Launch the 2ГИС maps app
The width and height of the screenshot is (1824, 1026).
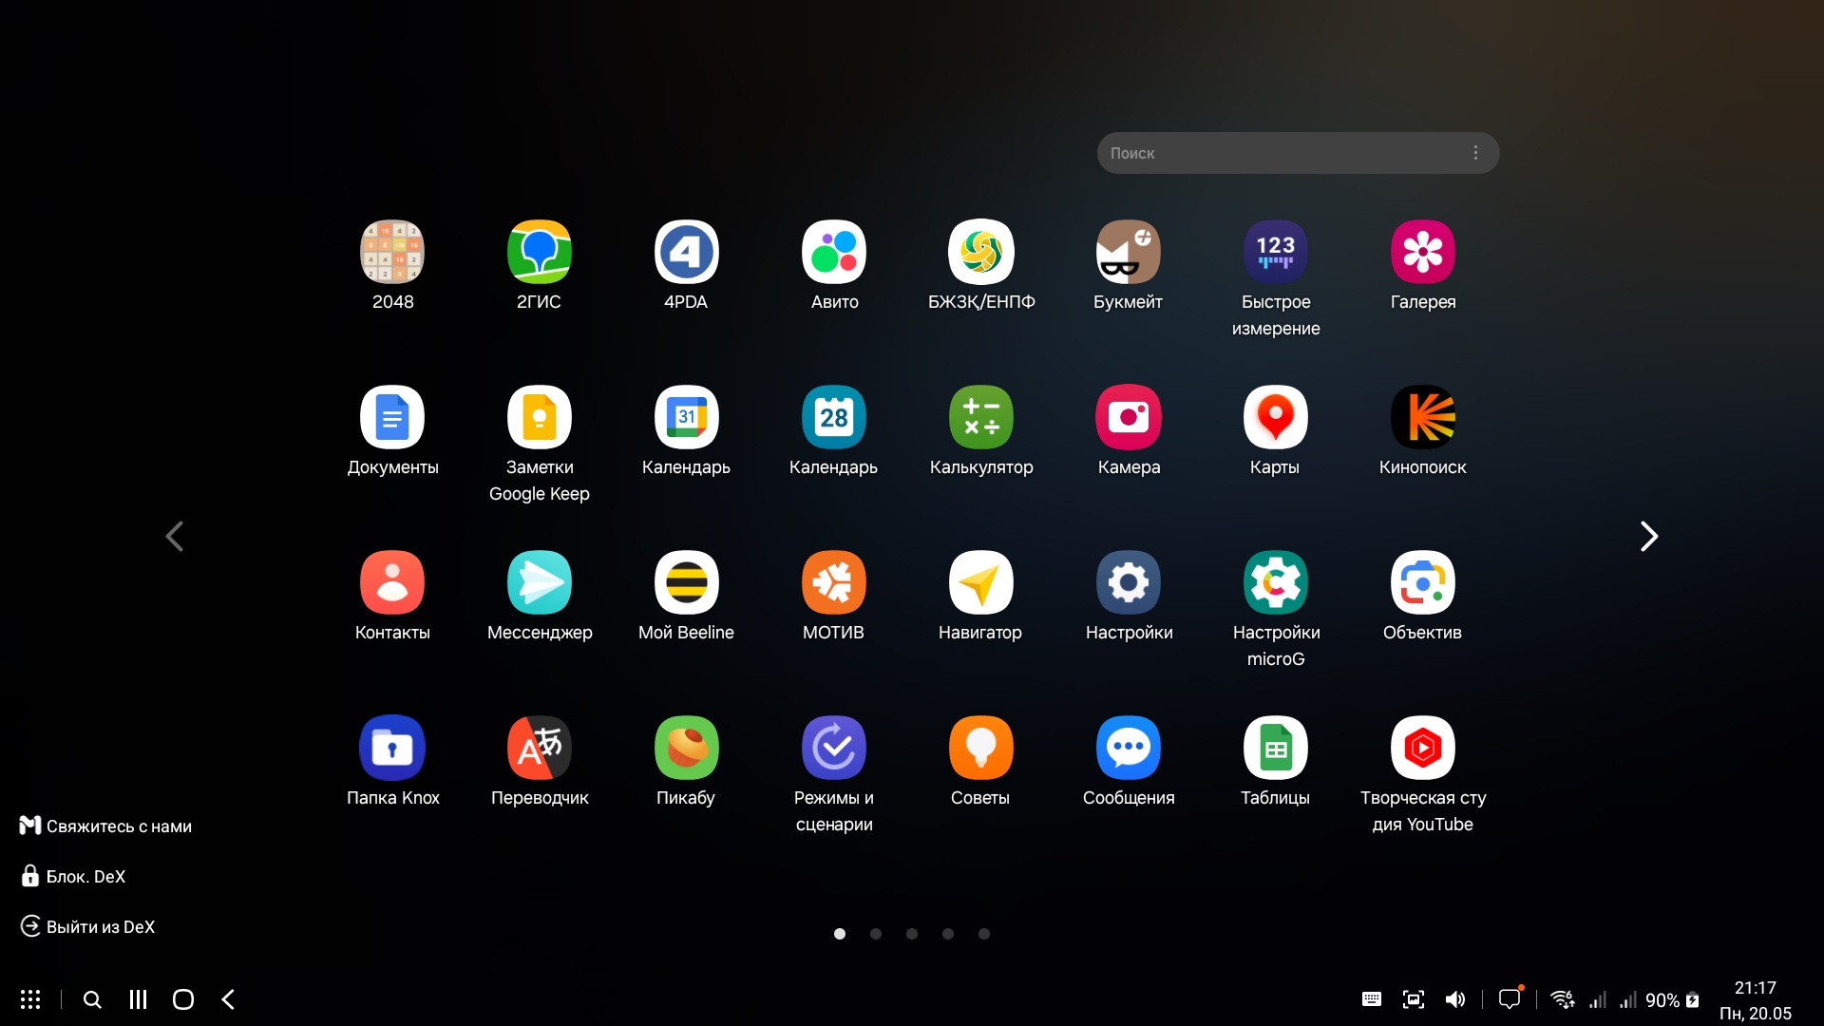[539, 252]
